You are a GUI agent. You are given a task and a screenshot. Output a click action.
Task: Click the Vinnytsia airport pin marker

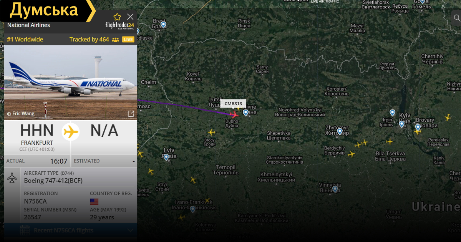point(335,189)
